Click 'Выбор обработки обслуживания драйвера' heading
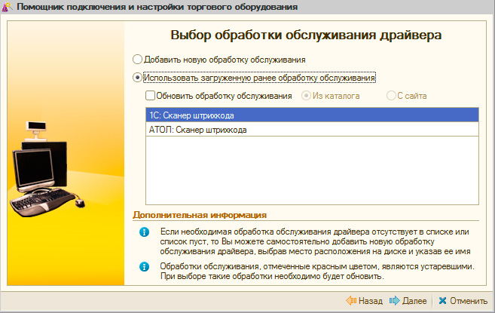This screenshot has height=313, width=495. [x=306, y=35]
